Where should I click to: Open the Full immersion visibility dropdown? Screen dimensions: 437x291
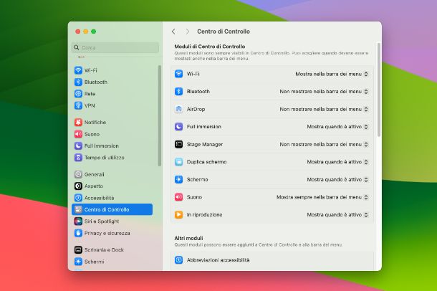pos(337,127)
